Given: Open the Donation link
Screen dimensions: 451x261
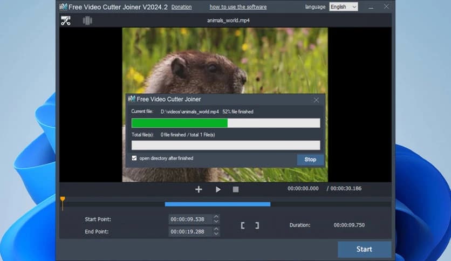Looking at the screenshot, I should click(181, 7).
